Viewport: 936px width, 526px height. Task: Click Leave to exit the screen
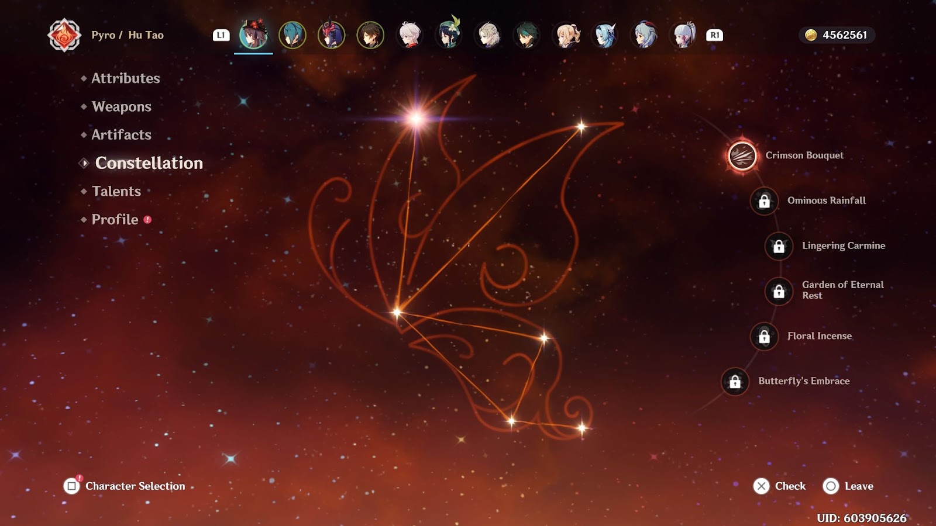859,486
